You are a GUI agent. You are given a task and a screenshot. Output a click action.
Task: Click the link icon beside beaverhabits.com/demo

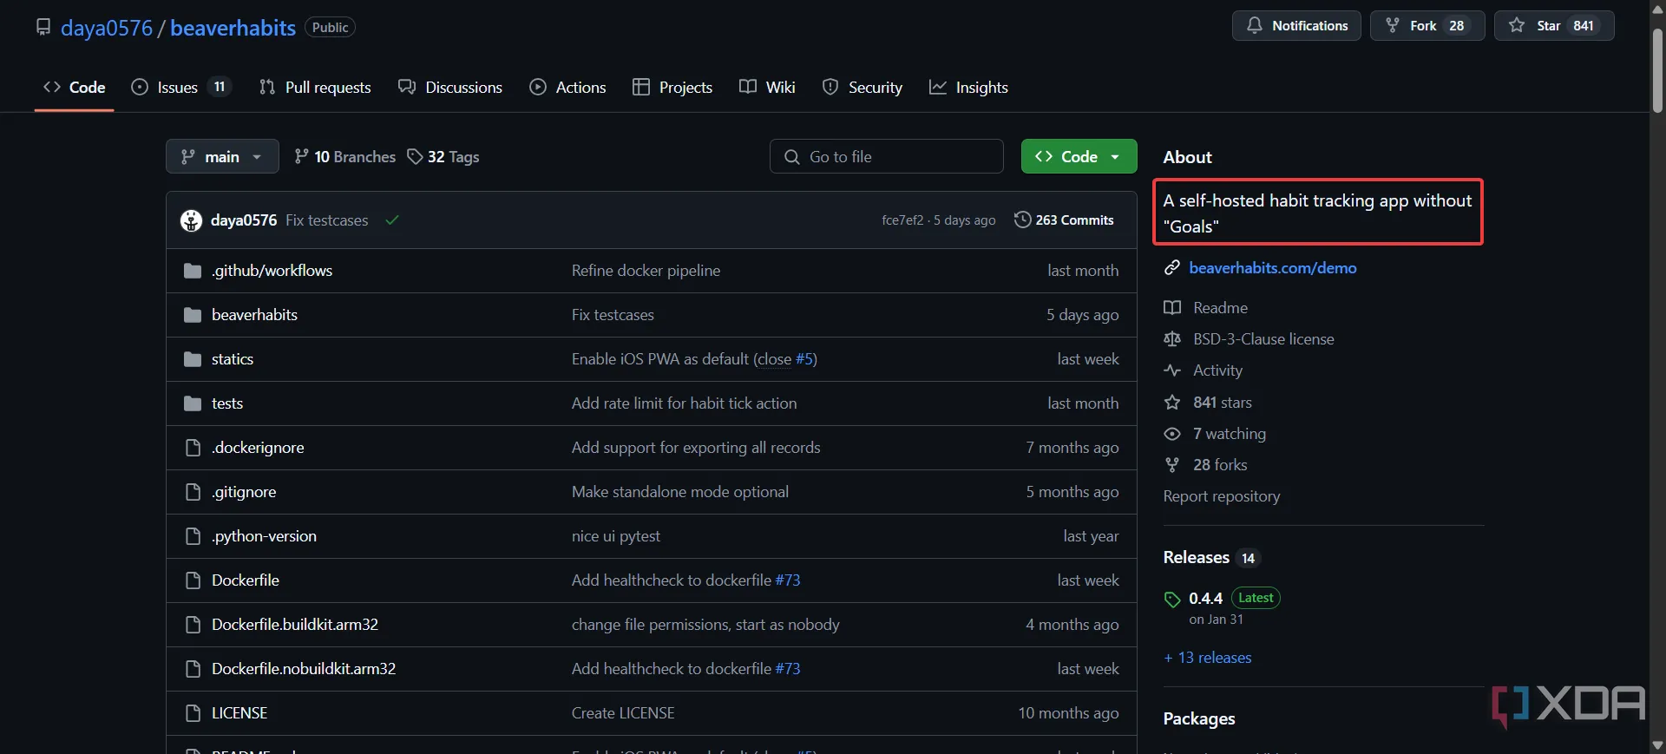coord(1172,268)
